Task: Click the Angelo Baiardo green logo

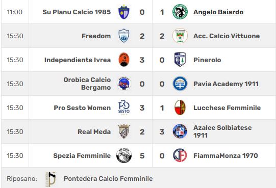Action: (x=180, y=12)
